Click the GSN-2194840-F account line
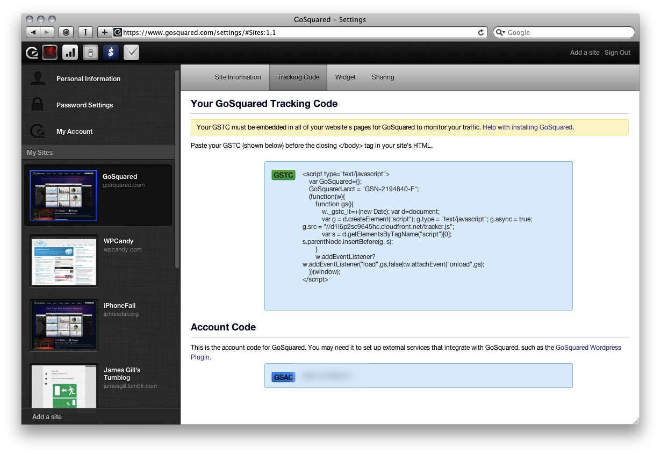The image size is (661, 454). (363, 189)
